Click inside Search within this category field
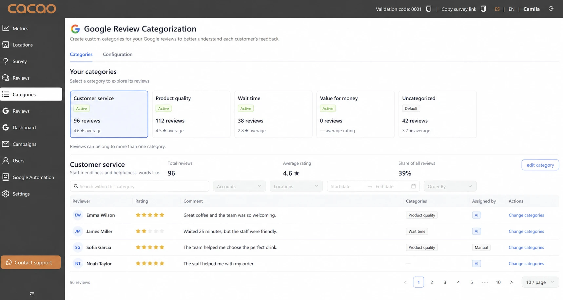The height and width of the screenshot is (300, 563). (x=140, y=186)
